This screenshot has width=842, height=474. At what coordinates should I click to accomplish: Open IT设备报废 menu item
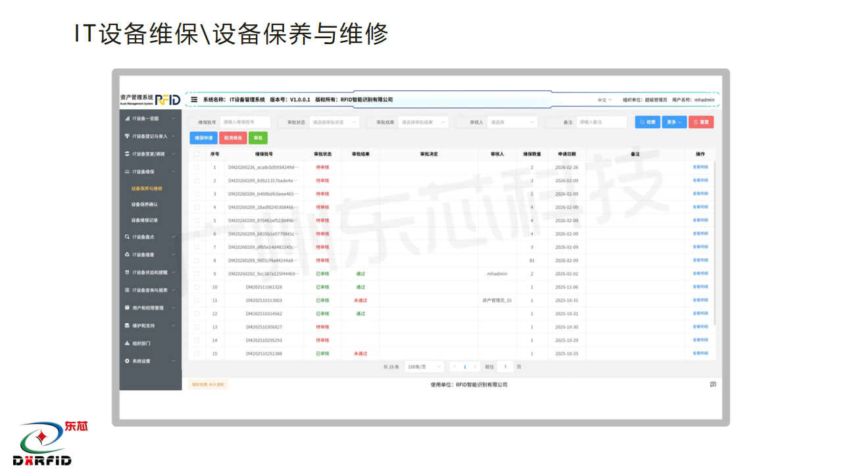[x=151, y=254]
